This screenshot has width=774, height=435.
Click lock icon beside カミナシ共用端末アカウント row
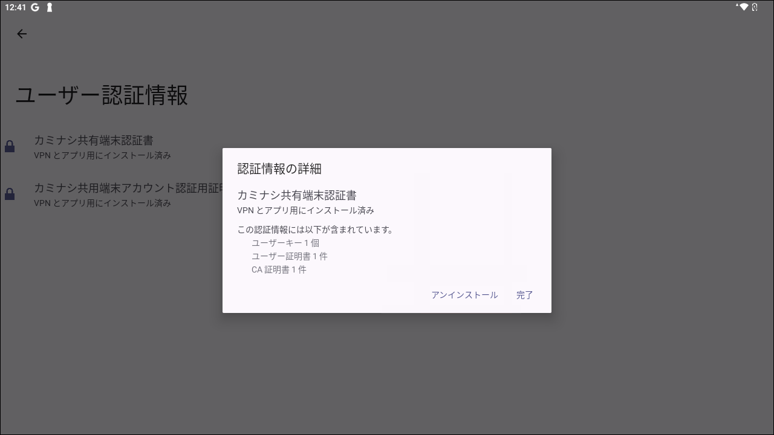pos(10,194)
